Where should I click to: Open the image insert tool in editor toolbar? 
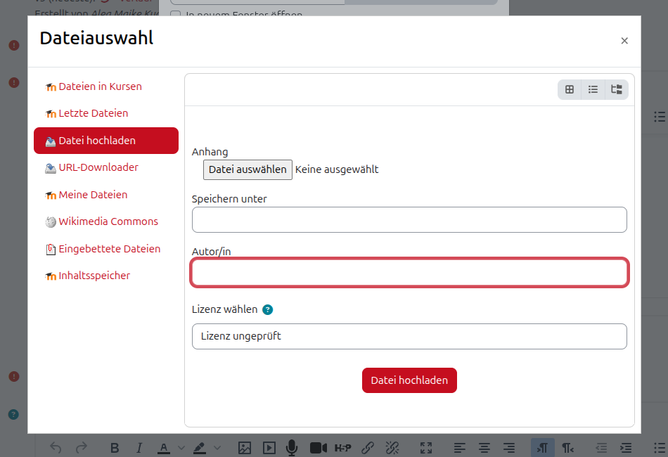[244, 448]
